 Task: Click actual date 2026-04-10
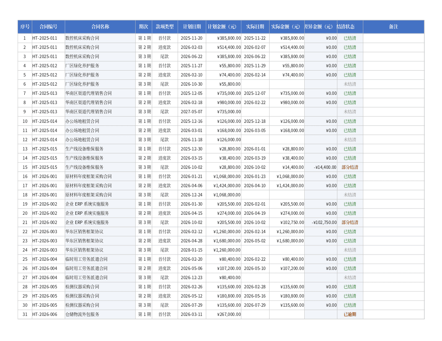(x=255, y=186)
